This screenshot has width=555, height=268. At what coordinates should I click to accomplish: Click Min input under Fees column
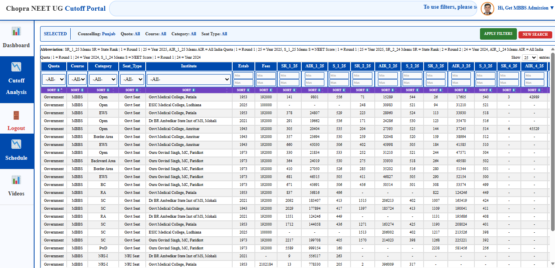(266, 76)
